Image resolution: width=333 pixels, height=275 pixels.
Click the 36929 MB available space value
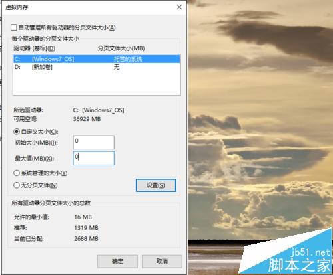pos(87,119)
